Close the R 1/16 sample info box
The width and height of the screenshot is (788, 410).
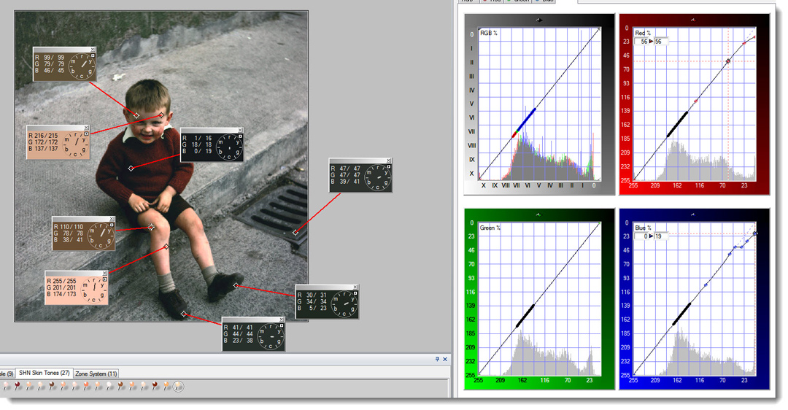tap(240, 130)
